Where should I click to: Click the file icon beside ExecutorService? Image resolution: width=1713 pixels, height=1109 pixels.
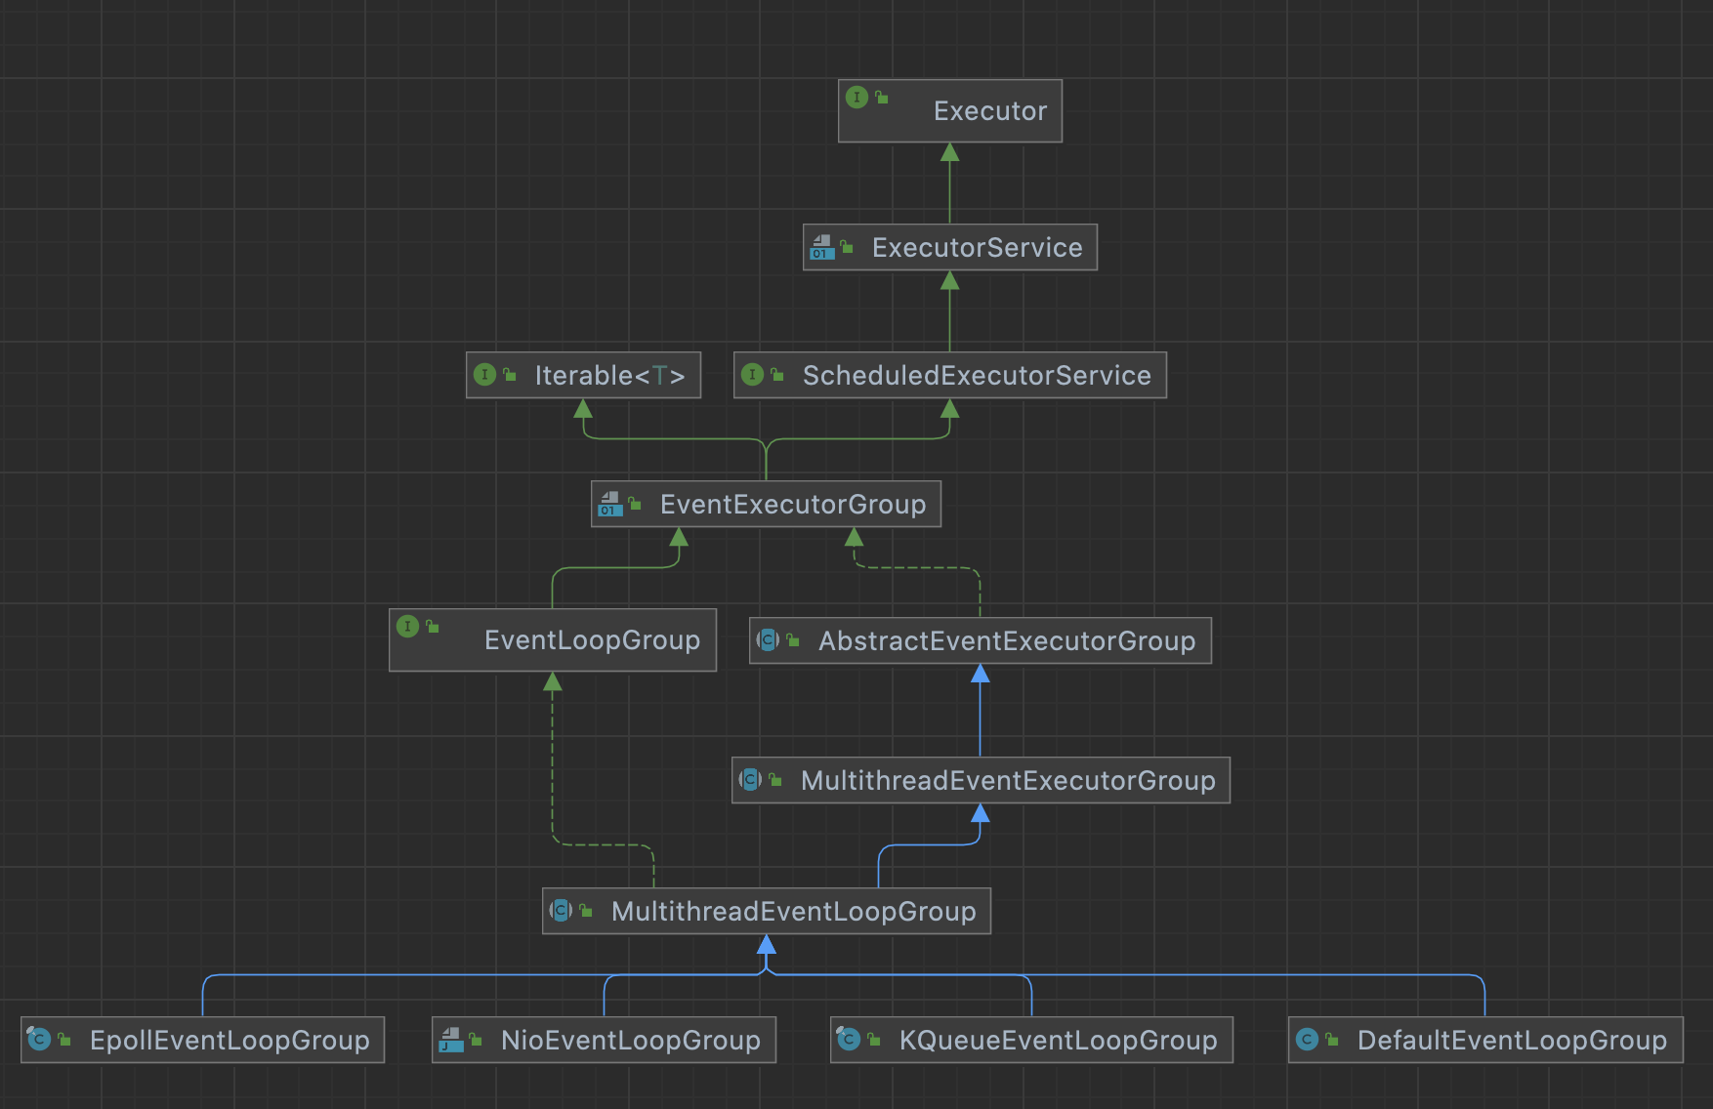tap(821, 247)
